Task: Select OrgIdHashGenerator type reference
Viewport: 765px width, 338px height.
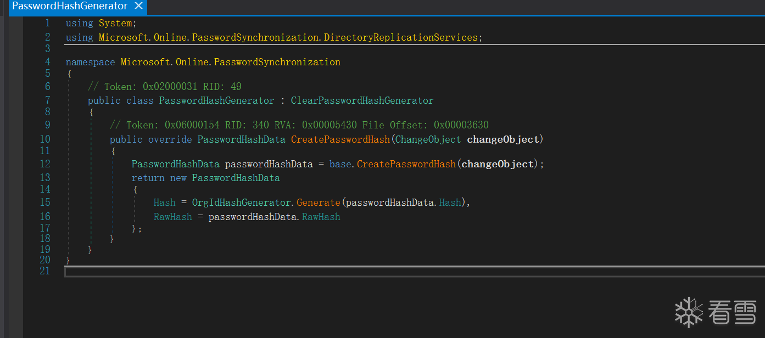Action: (x=241, y=202)
